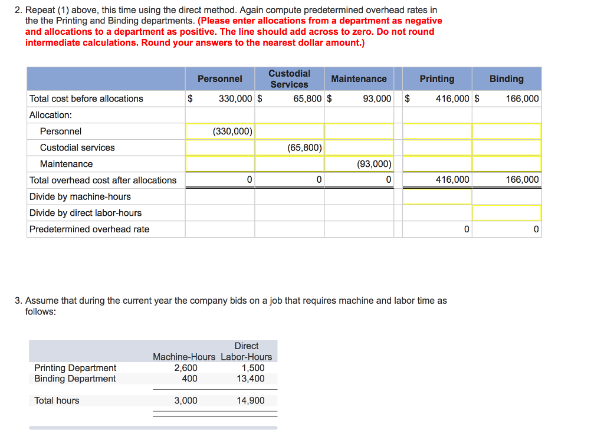This screenshot has height=447, width=604.
Task: Click Printing Department 2,600 machine-hours value
Action: click(186, 368)
